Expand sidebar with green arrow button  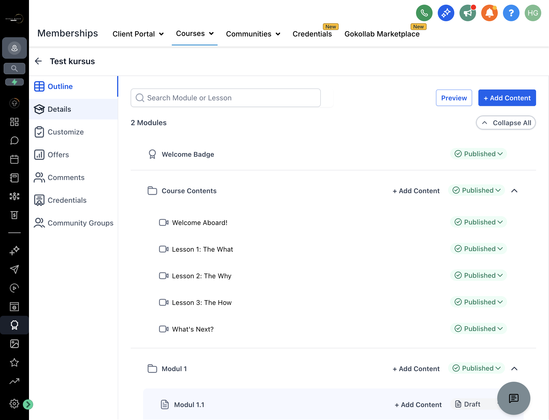(x=28, y=404)
